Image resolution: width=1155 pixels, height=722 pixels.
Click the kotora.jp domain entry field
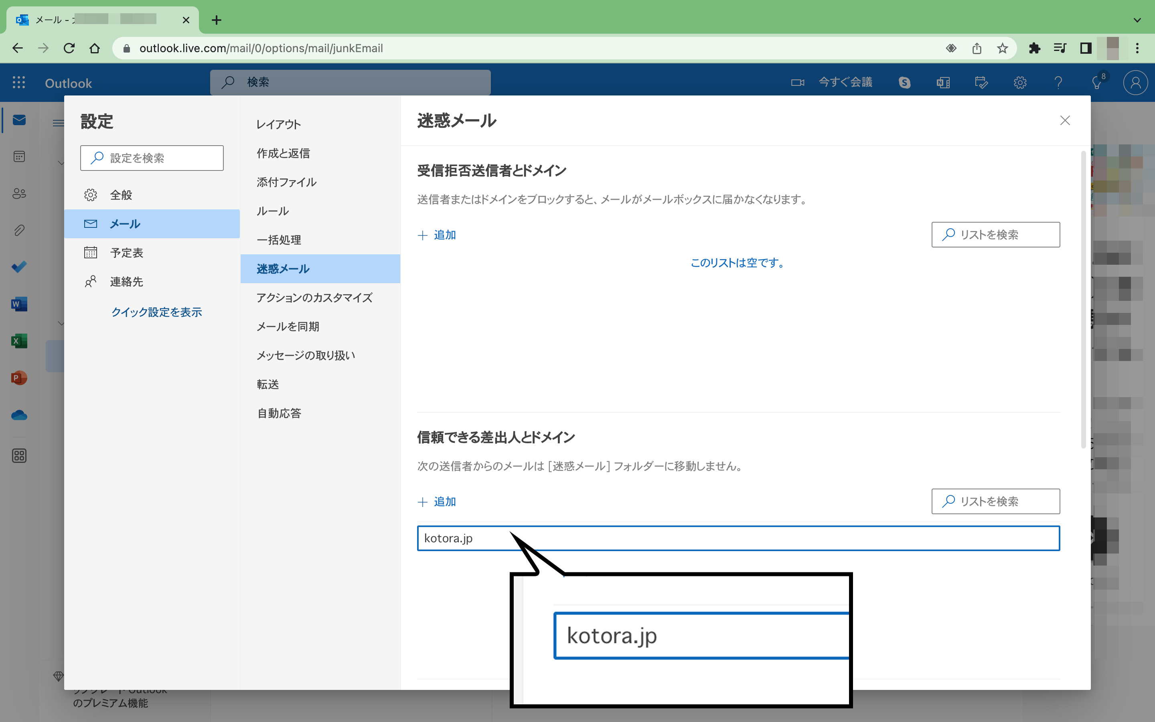point(738,538)
